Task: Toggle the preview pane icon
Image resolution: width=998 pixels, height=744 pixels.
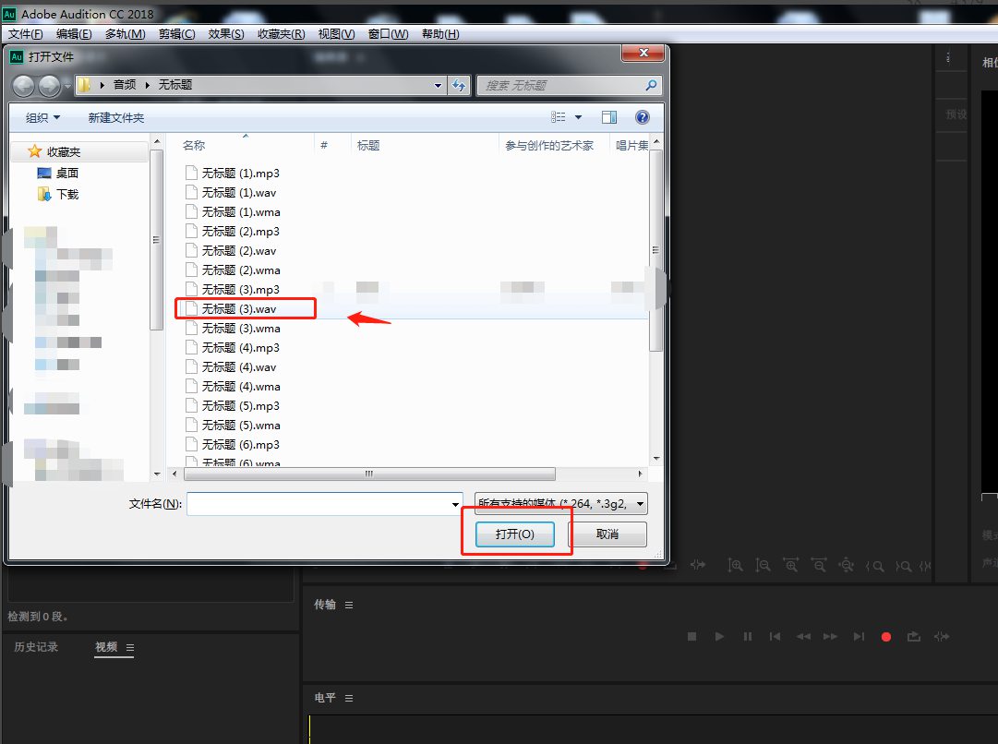Action: coord(609,117)
